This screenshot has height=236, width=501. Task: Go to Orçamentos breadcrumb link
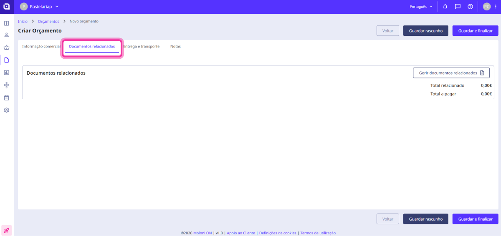click(x=48, y=21)
